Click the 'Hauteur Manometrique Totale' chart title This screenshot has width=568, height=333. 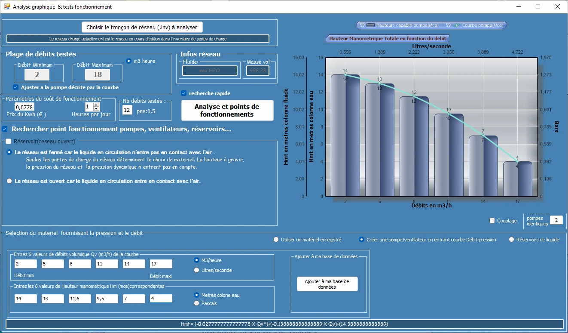(388, 38)
